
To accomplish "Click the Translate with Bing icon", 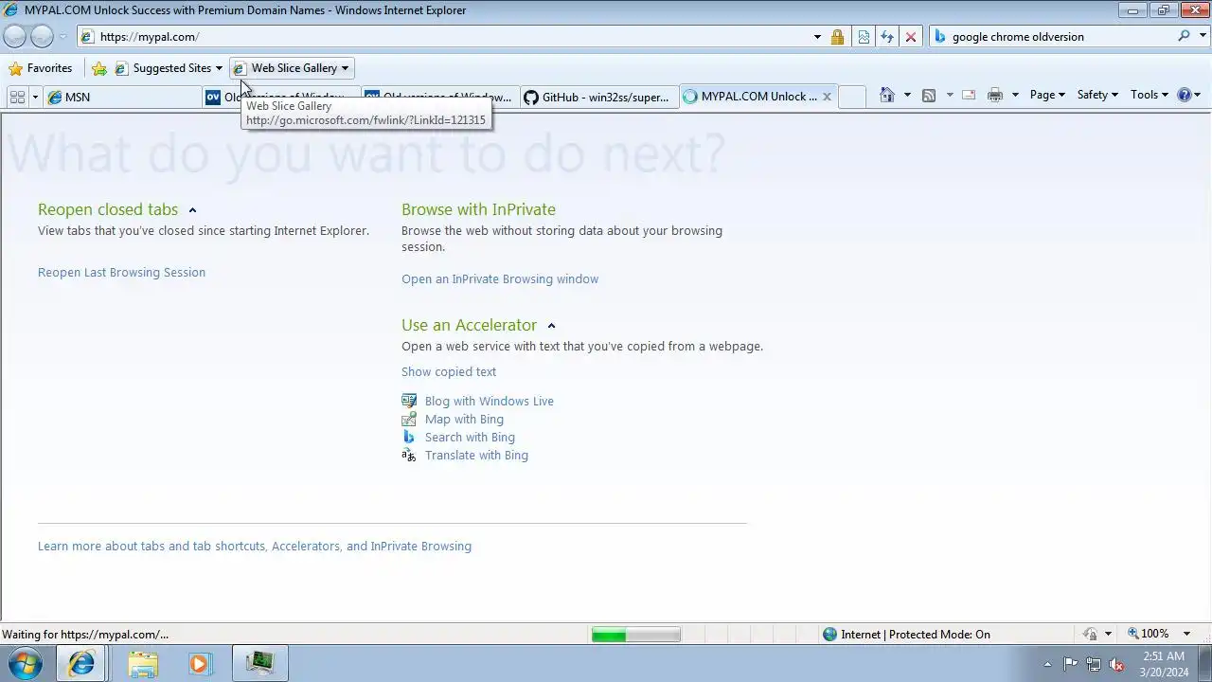I will tap(409, 455).
